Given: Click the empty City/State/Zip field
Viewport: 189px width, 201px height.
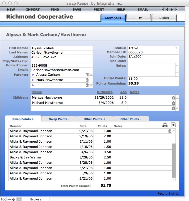Looking at the screenshot, I should (x=62, y=61).
